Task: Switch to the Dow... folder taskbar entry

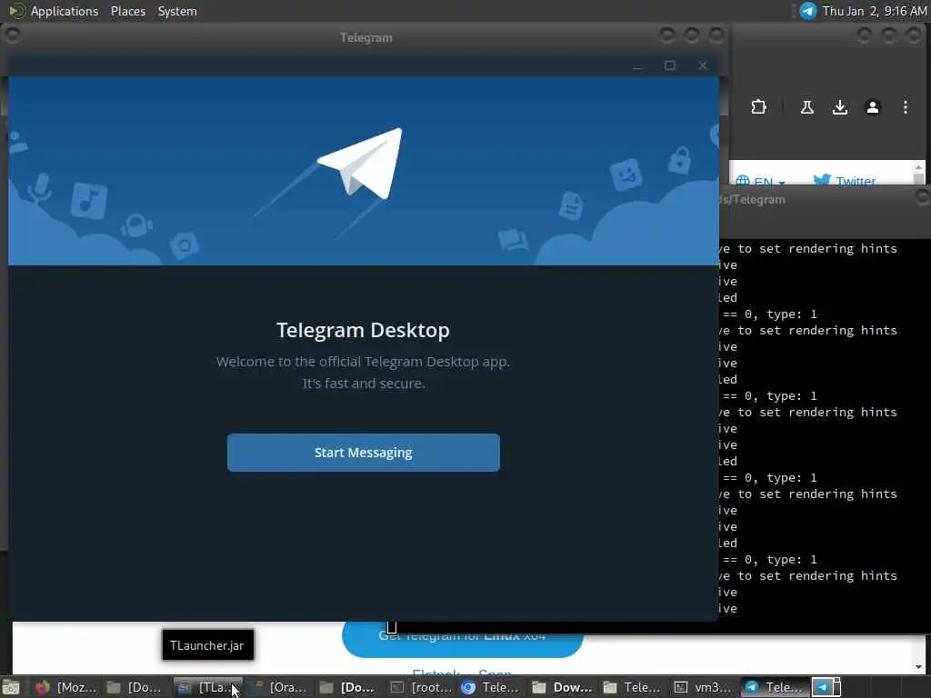Action: coord(563,687)
